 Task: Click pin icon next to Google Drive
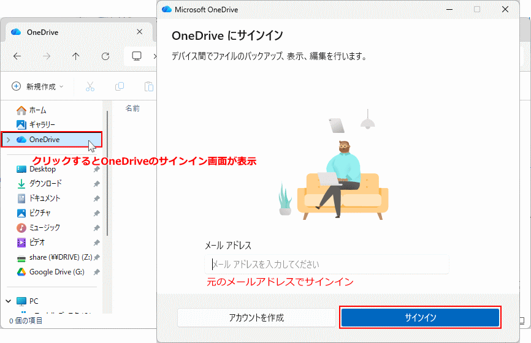(96, 272)
